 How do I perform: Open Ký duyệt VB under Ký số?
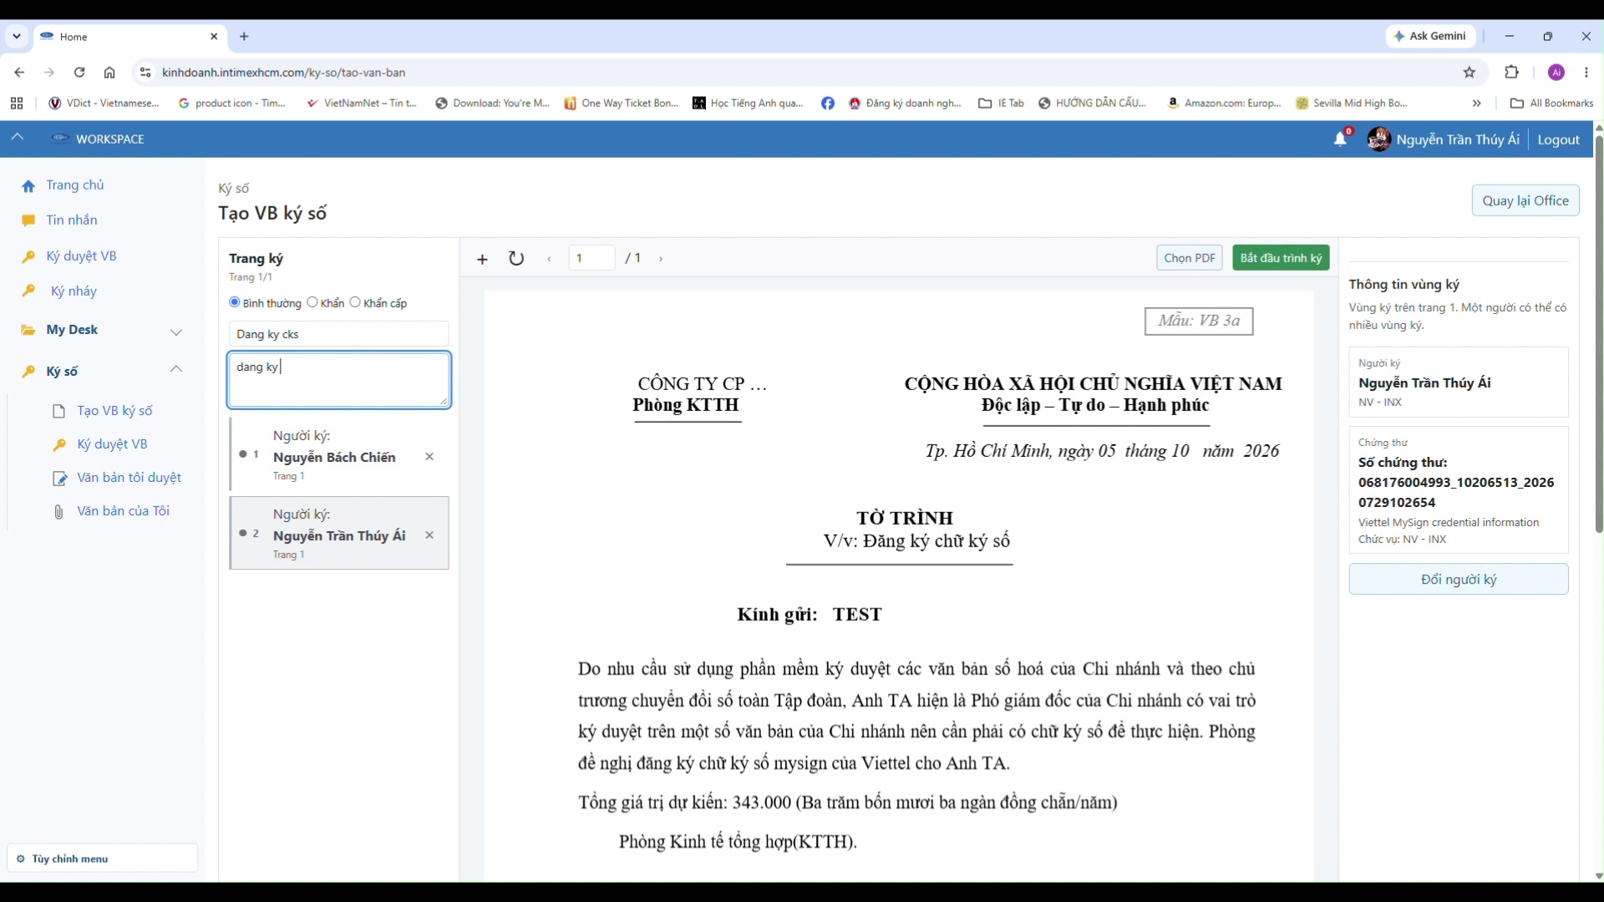(x=112, y=444)
